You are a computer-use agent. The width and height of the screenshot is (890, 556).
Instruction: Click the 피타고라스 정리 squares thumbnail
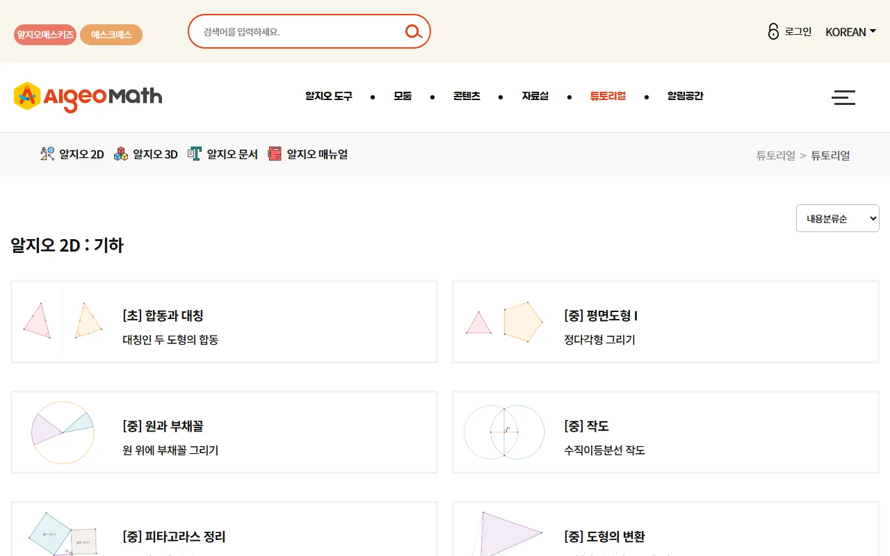pos(63,534)
